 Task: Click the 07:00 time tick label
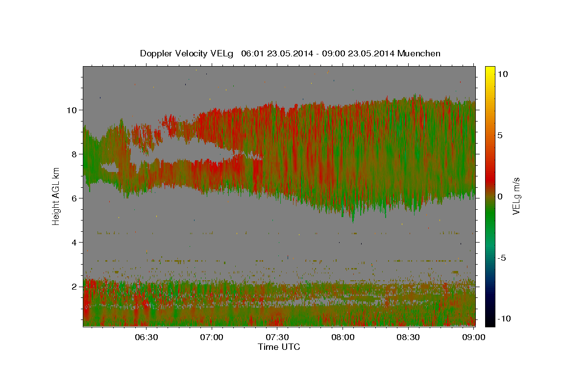pyautogui.click(x=212, y=337)
